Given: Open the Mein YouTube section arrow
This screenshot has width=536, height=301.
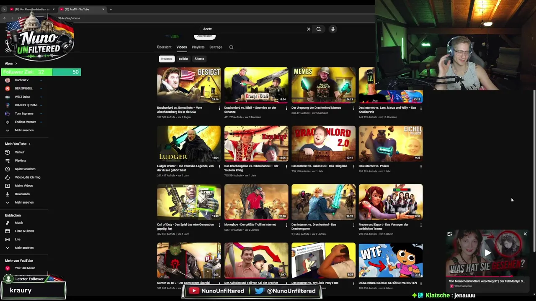Looking at the screenshot, I should click(x=30, y=144).
